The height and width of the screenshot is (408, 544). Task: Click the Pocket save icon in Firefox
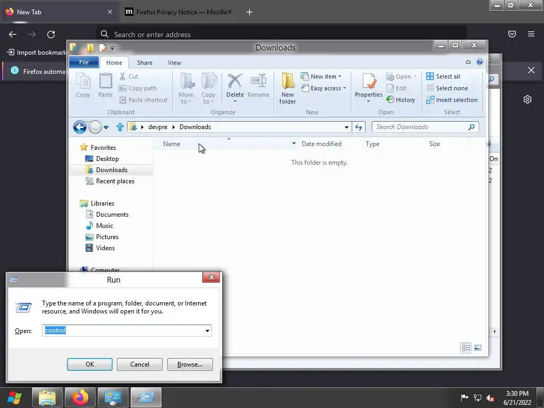(x=512, y=33)
